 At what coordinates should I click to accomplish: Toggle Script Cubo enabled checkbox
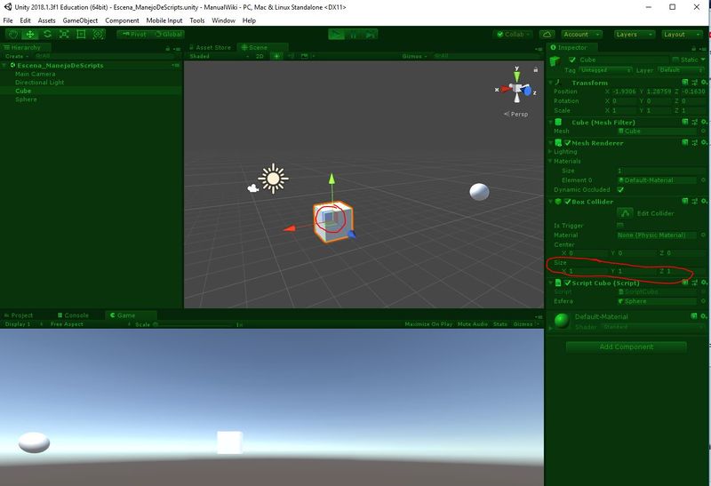pos(568,283)
